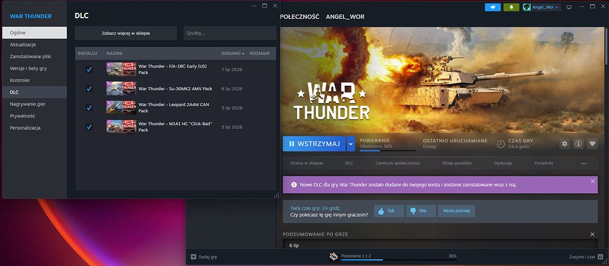The image size is (609, 266).
Task: Open Strona w sklepie link
Action: point(306,163)
